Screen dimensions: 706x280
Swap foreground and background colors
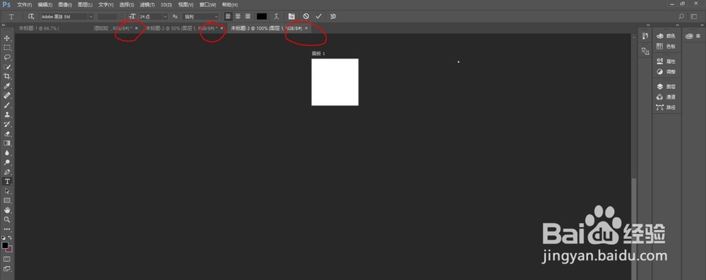(11, 237)
